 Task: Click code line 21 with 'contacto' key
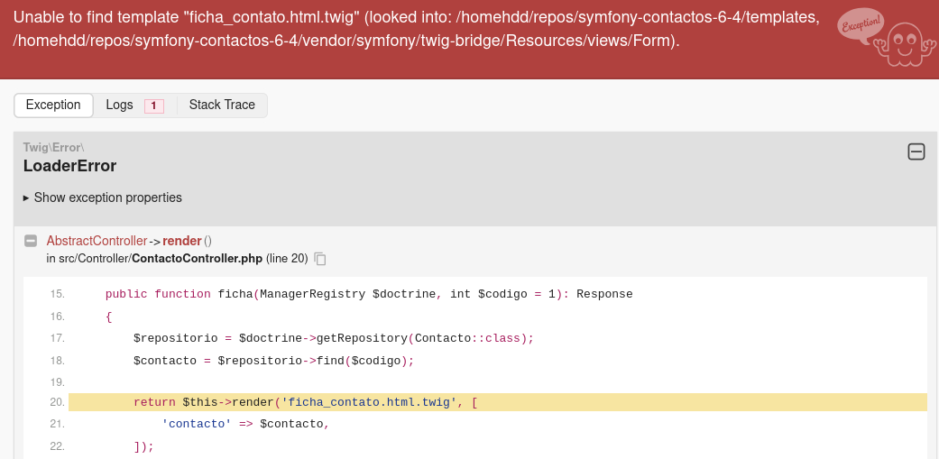tap(245, 425)
